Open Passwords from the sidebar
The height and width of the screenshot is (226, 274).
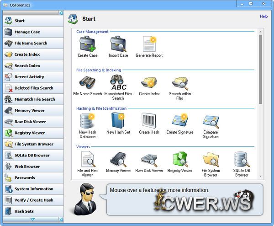32,178
